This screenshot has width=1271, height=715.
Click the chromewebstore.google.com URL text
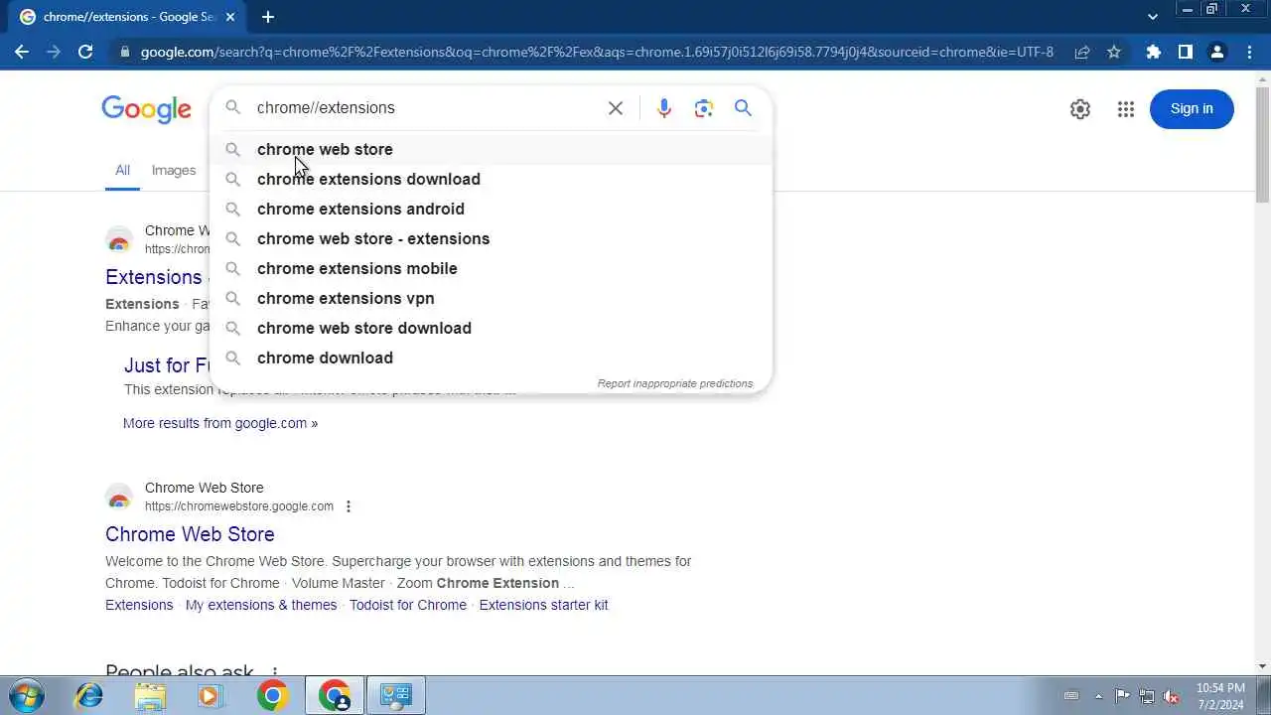point(239,506)
